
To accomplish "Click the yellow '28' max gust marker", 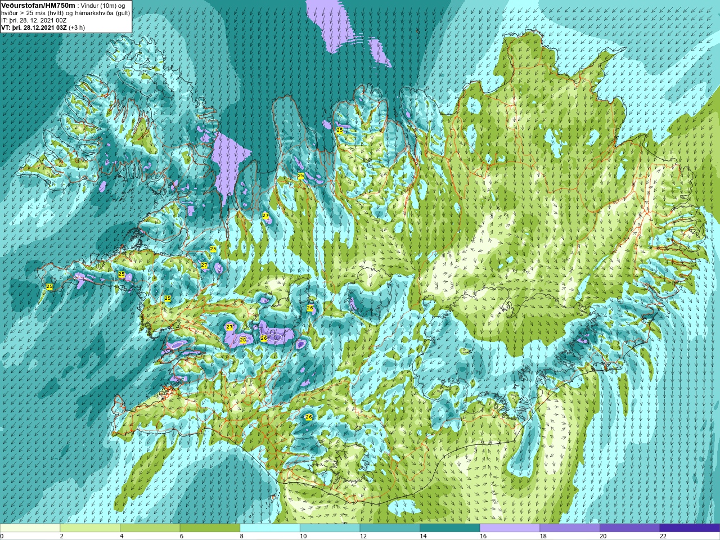I will 243,340.
